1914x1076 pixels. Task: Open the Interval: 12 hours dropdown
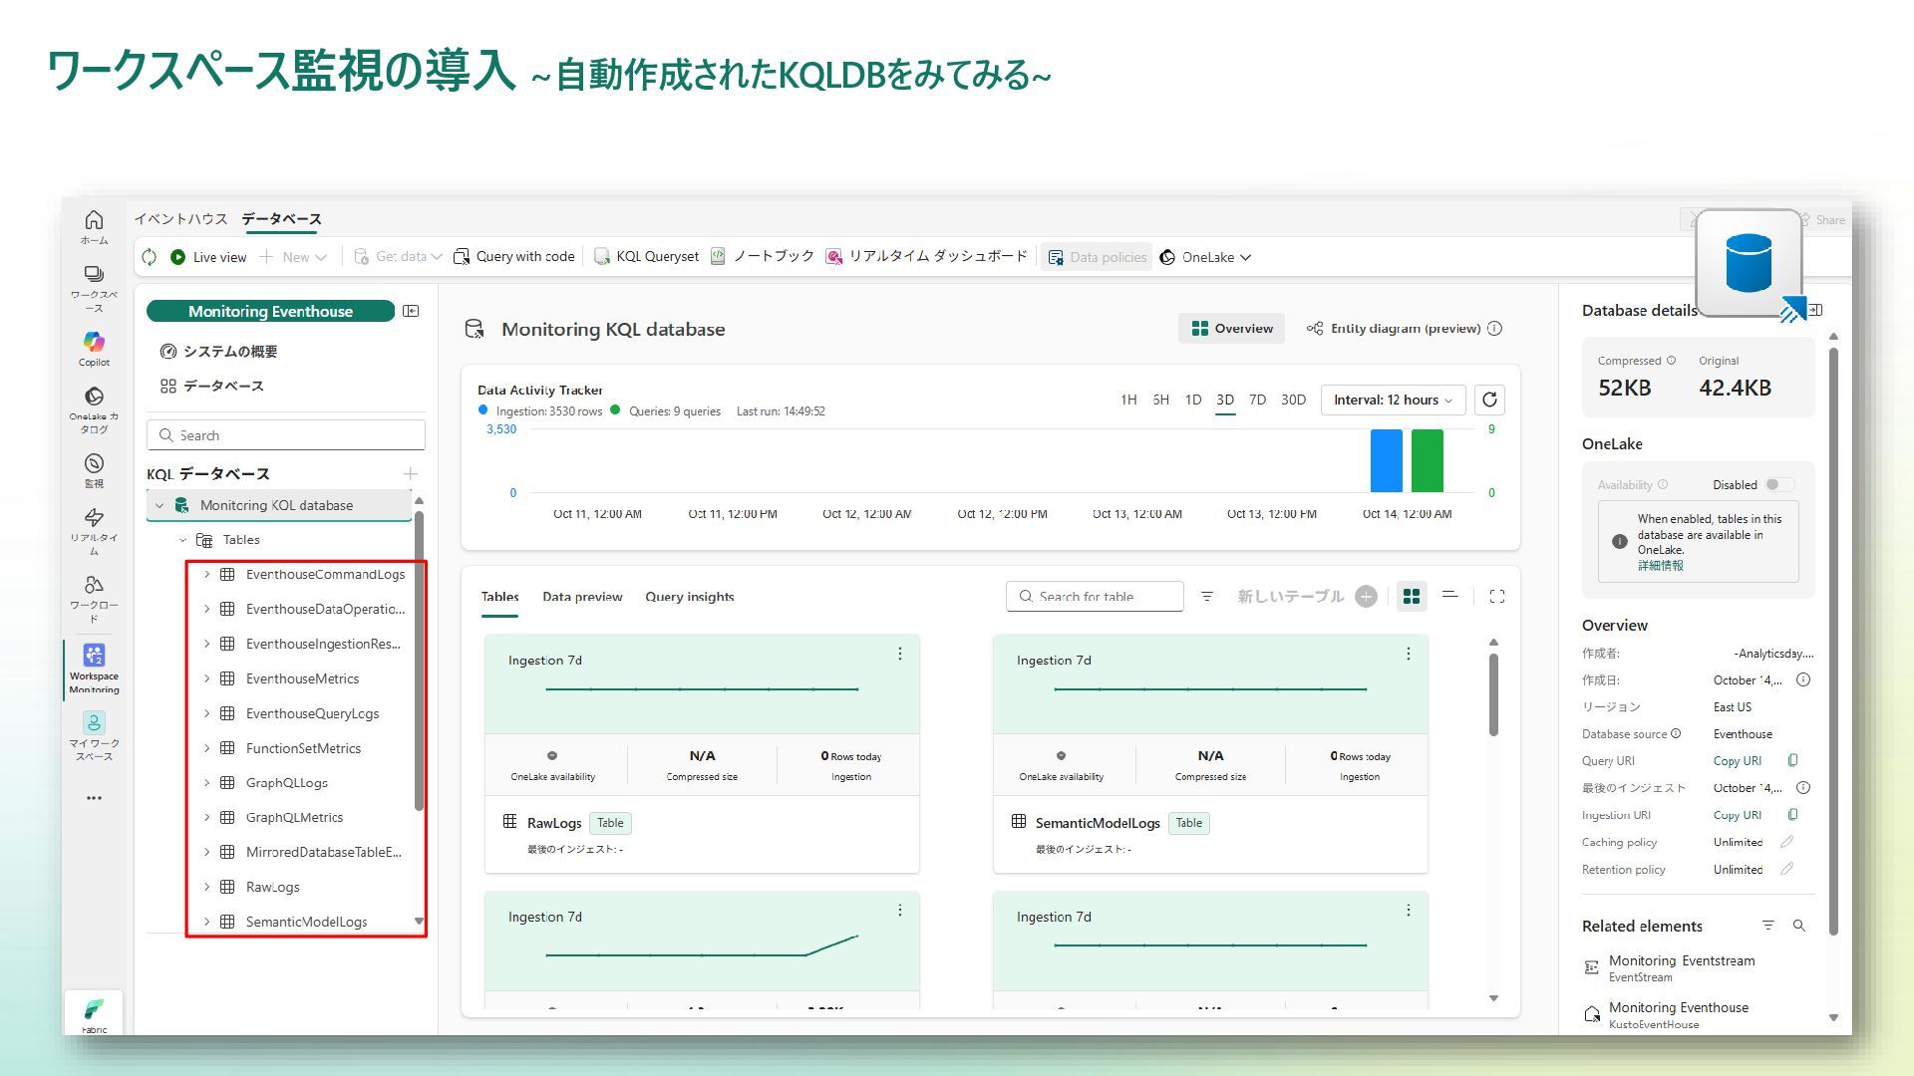tap(1392, 400)
